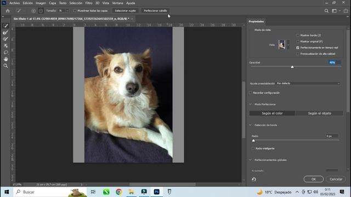Open Task View on the taskbar
The image size is (351, 197).
(93, 192)
